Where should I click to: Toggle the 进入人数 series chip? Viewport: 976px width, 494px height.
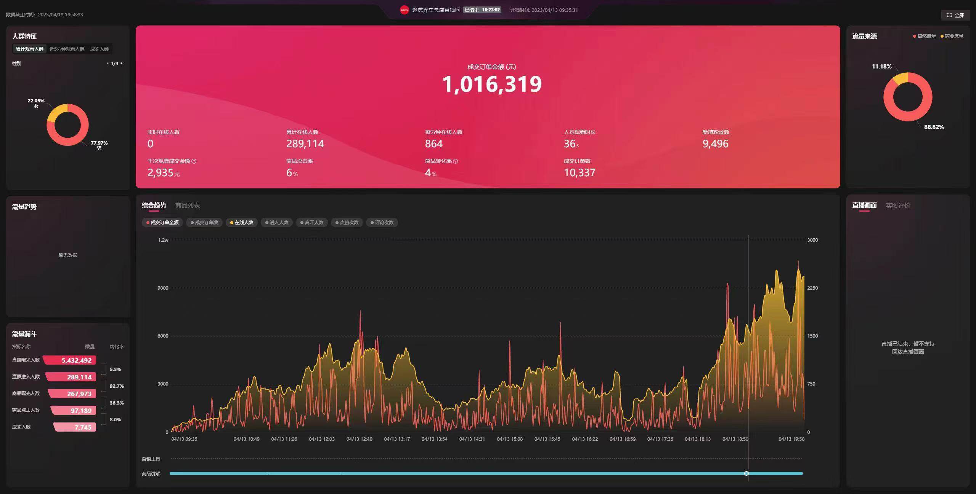276,222
